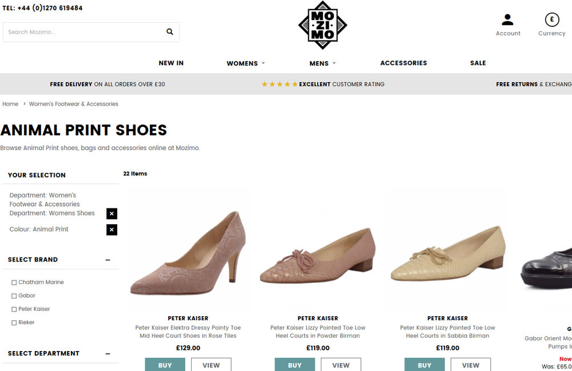Viewport: 572px width, 371px height.
Task: Open the Elektra Rose Tiles product title
Action: tap(188, 332)
